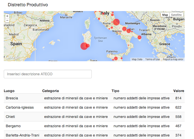
Task: Click the value 814 for Brescia
Action: tap(178, 98)
